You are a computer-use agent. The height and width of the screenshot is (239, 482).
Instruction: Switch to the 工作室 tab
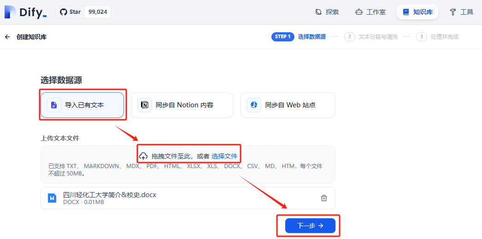[370, 12]
